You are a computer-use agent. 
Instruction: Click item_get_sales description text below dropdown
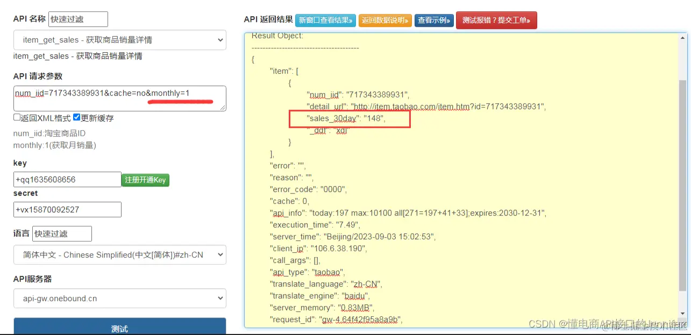coord(78,56)
